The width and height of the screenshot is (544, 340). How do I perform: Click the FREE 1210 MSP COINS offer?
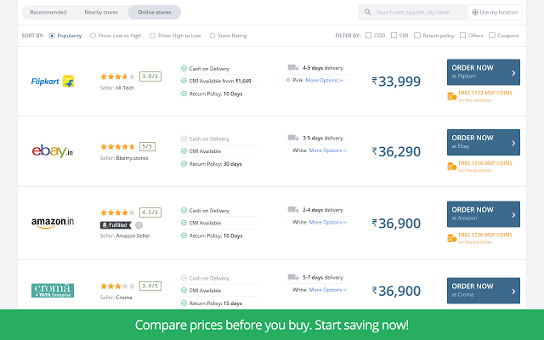(x=479, y=167)
